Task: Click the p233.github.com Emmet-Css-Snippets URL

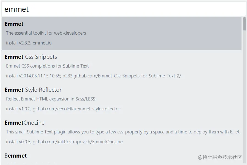Action: (122, 76)
